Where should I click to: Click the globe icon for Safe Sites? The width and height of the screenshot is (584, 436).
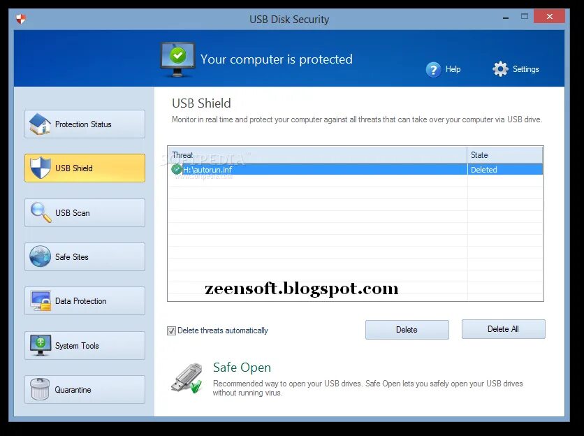click(x=41, y=256)
